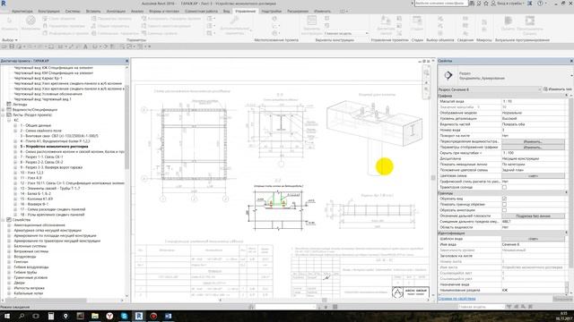Open the Structure ribbon tab
The image size is (574, 322).
pos(49,12)
